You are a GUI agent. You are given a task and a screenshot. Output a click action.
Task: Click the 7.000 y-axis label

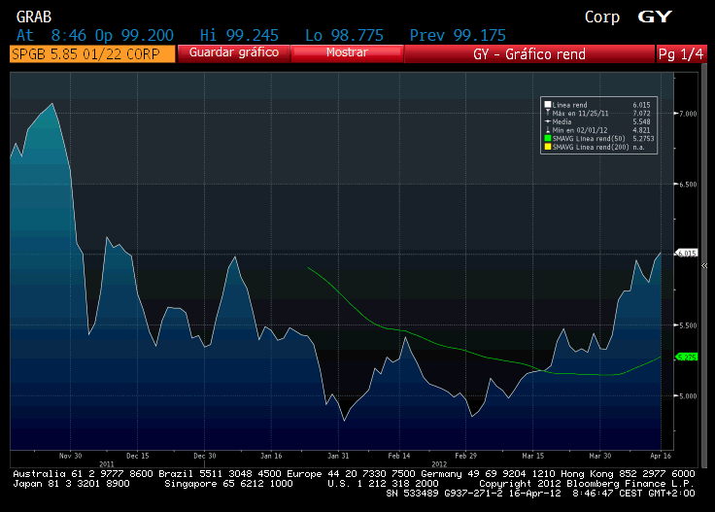[x=688, y=114]
